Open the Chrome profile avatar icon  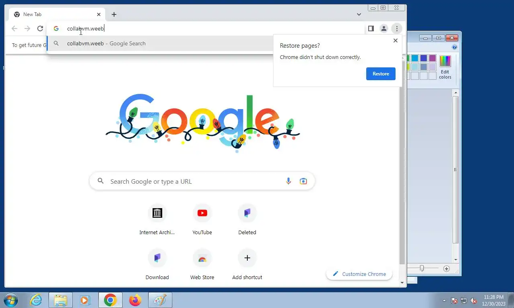(x=384, y=28)
